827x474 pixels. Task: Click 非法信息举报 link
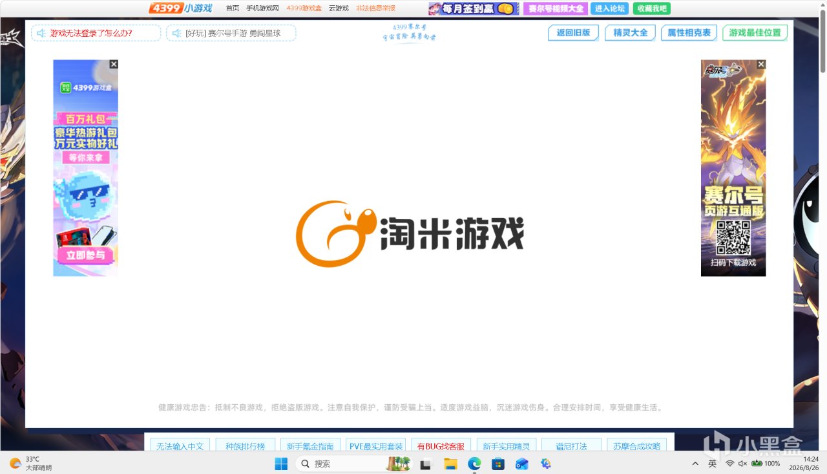375,8
